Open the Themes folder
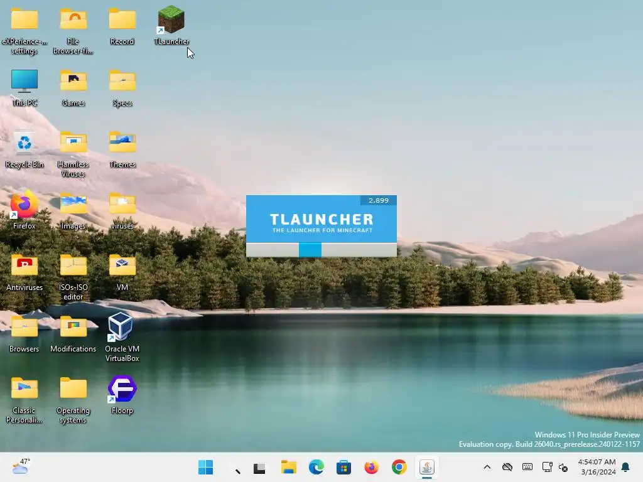Image resolution: width=643 pixels, height=482 pixels. [x=122, y=149]
